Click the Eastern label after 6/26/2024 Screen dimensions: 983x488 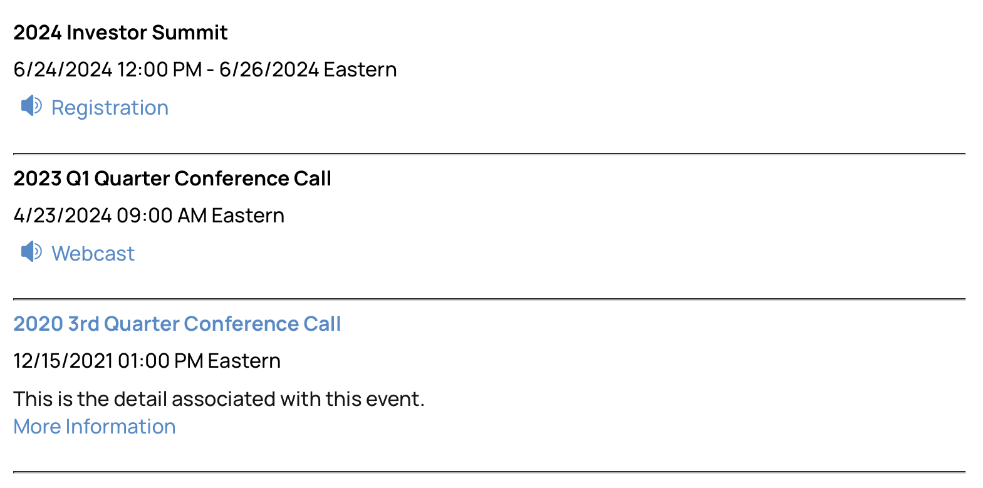360,70
